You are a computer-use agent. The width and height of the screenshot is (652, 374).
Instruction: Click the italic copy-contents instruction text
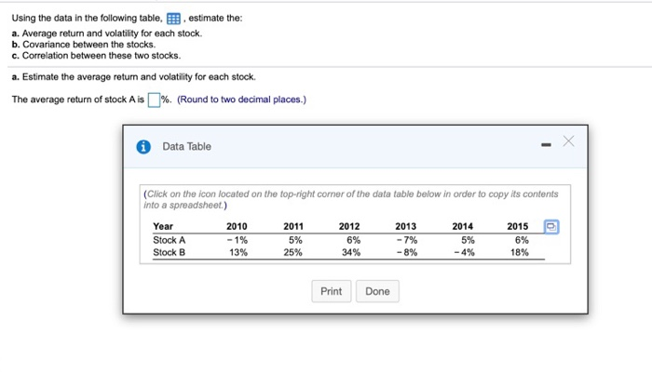coord(351,199)
